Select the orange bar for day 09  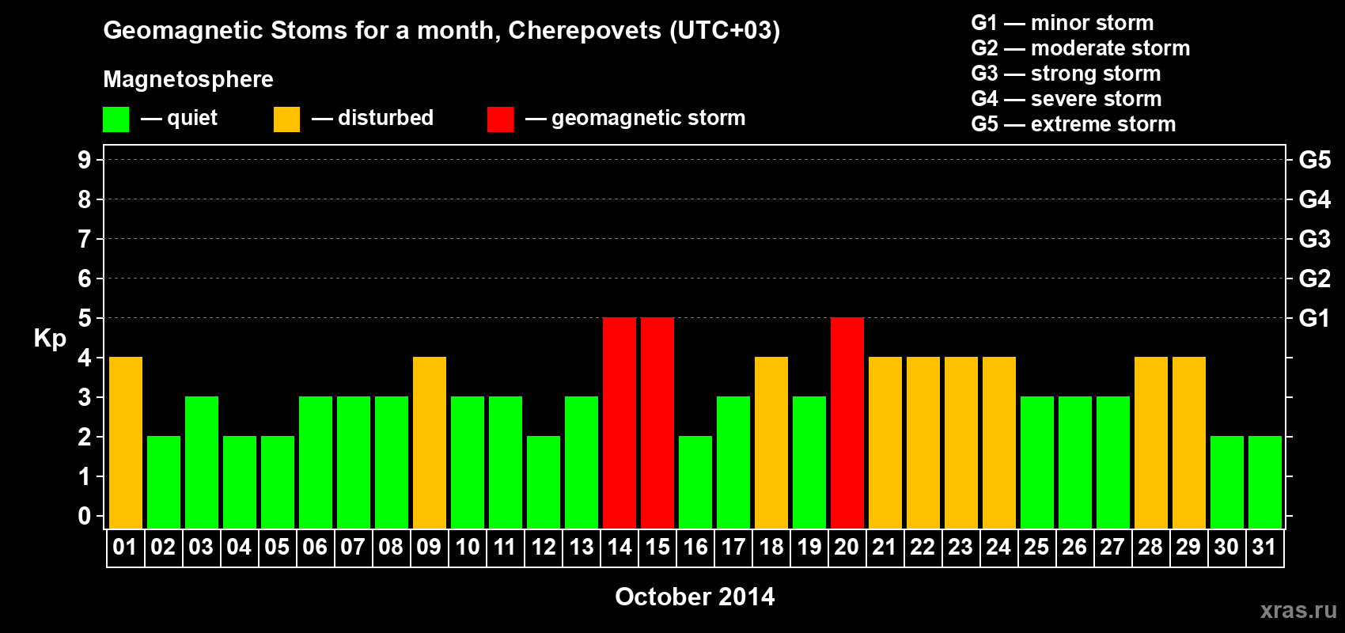tap(430, 442)
